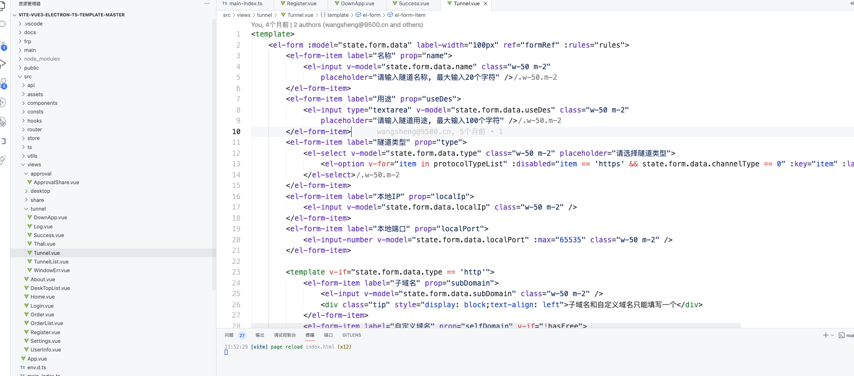Open the 端口 ports panel tab
Screen dimensions: 854x376
point(328,335)
